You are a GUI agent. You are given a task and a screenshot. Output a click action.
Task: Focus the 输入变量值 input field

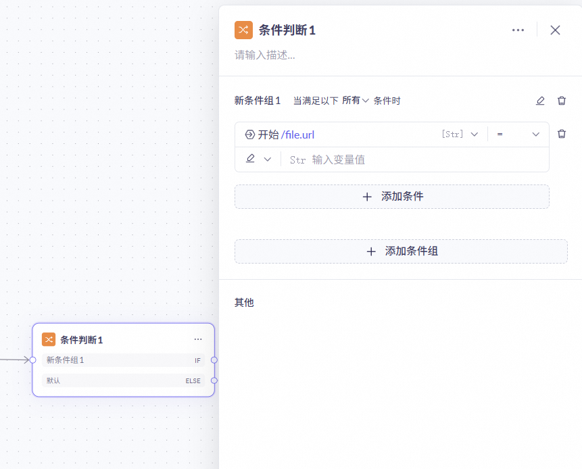click(x=414, y=159)
